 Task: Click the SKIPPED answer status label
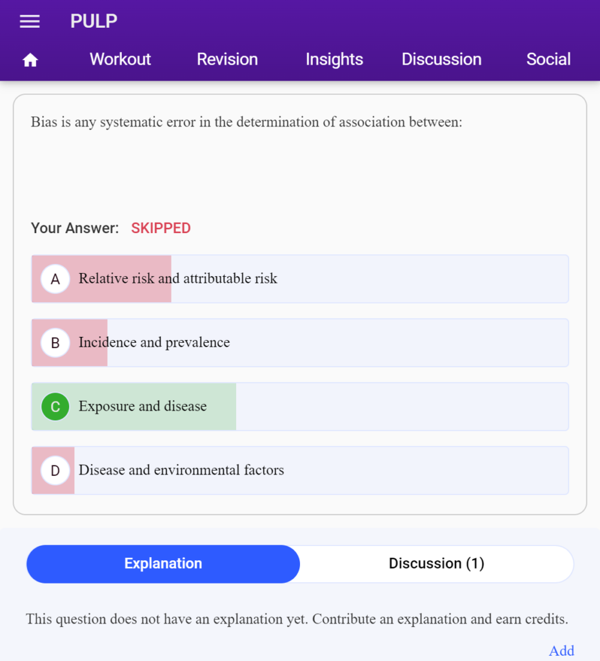point(161,228)
